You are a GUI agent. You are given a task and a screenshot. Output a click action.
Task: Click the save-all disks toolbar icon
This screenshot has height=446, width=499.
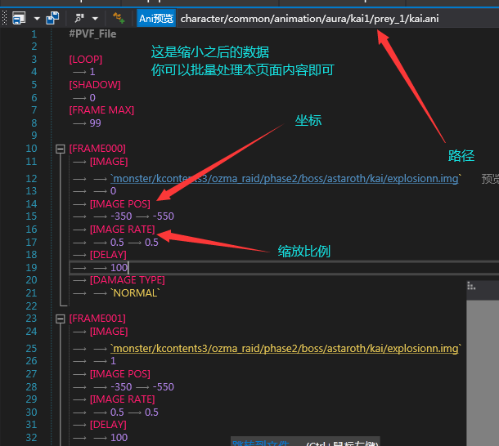click(x=52, y=17)
